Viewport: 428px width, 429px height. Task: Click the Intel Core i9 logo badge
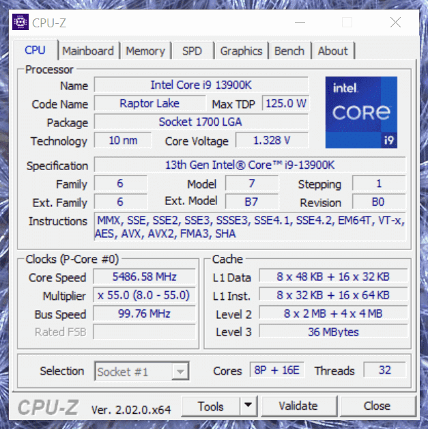(x=361, y=112)
